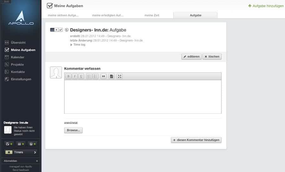Viewport: 285px width, 172px height.
Task: Switch to the meine Zeit tab
Action: click(152, 15)
